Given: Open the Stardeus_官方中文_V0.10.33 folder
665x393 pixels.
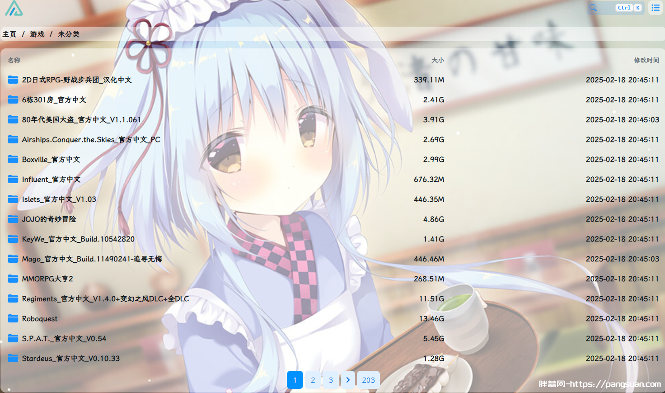Looking at the screenshot, I should [71, 359].
